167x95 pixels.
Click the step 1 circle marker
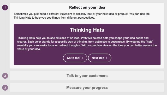coord(5,8)
